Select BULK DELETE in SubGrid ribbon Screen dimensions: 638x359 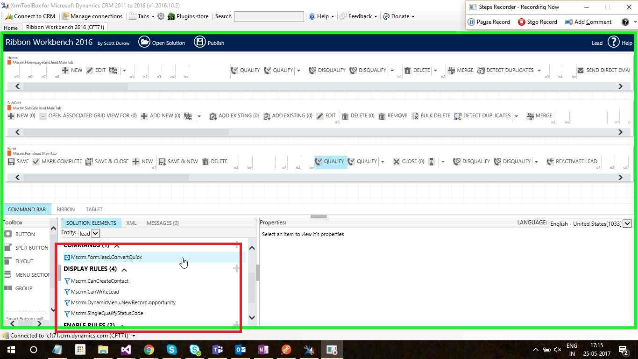click(431, 116)
